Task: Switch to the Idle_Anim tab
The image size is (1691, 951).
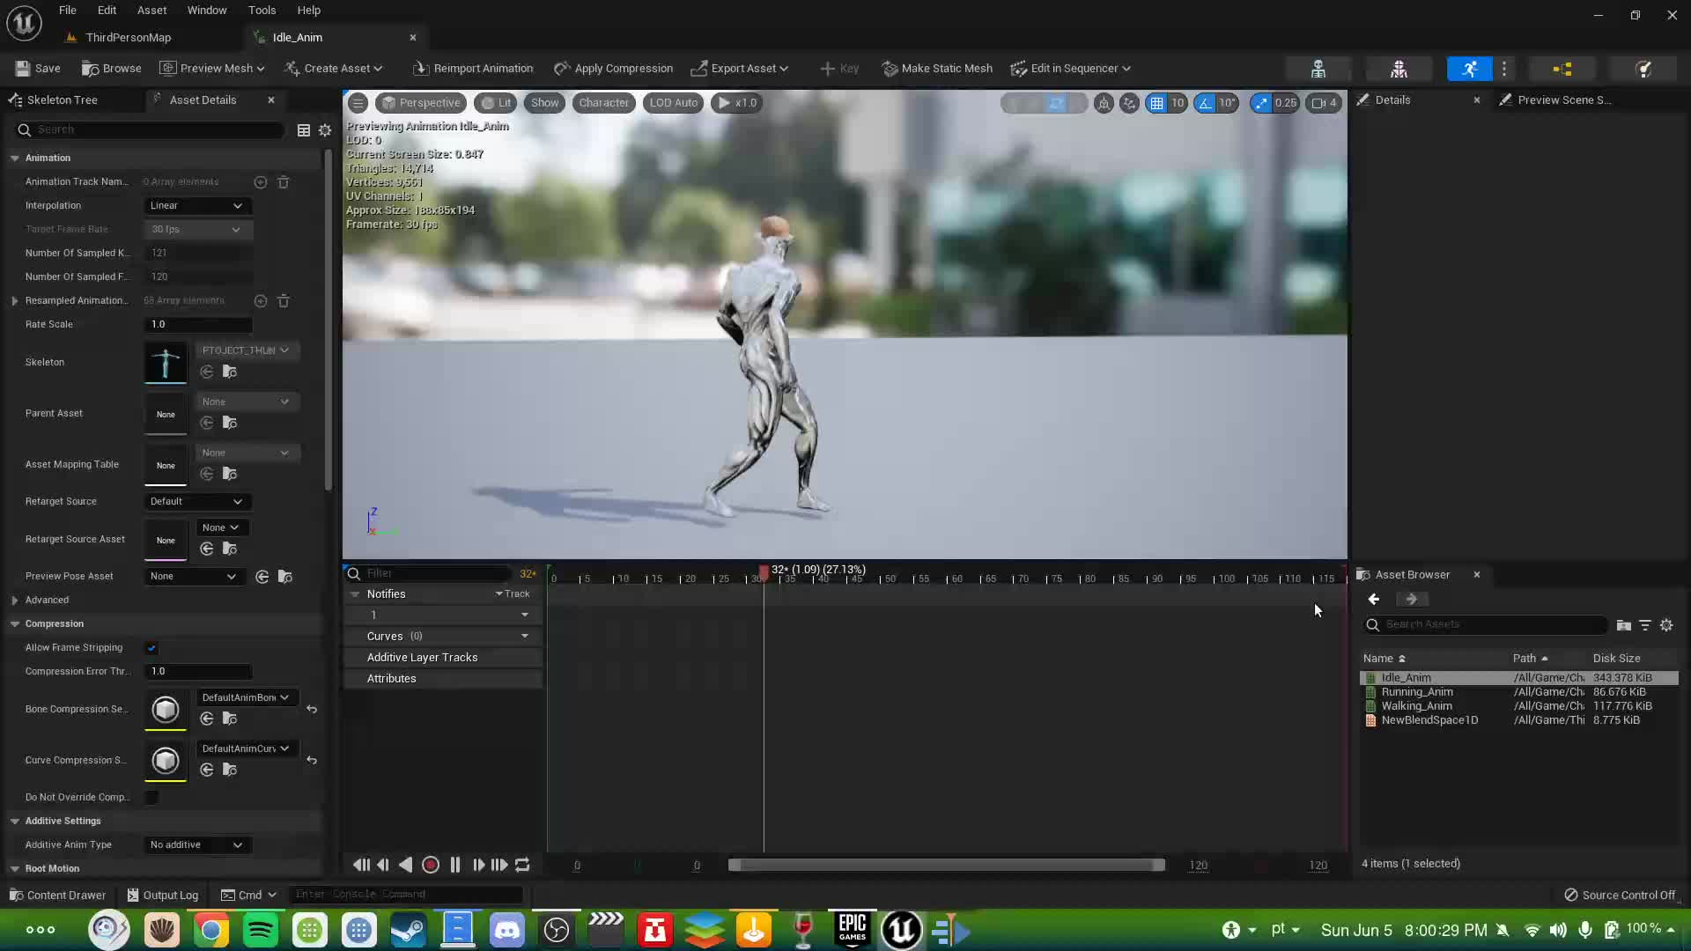Action: (297, 37)
